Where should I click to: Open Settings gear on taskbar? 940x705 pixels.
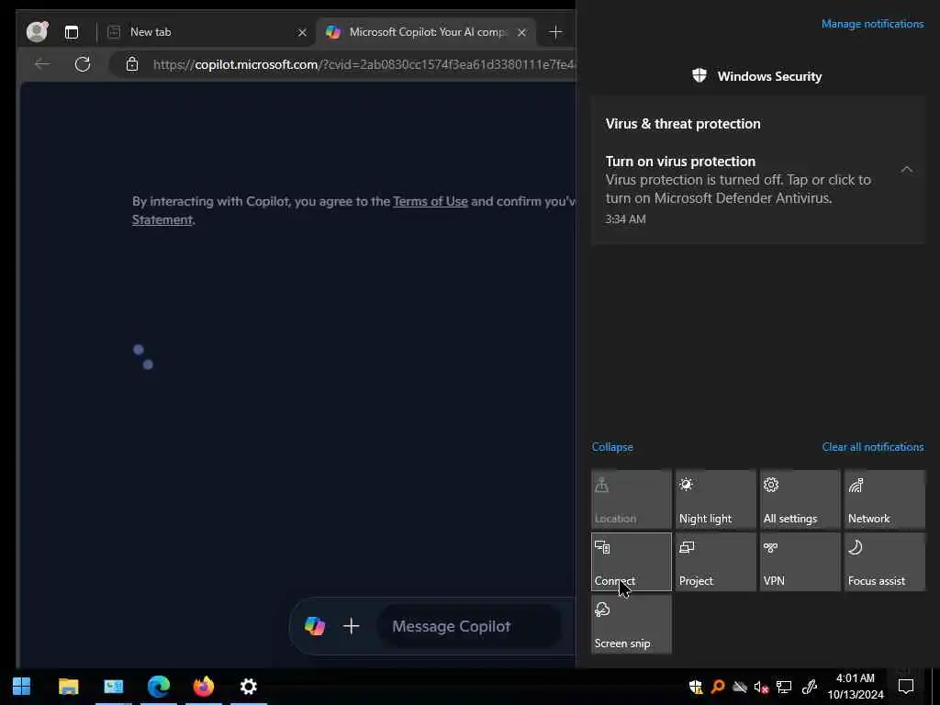(248, 686)
